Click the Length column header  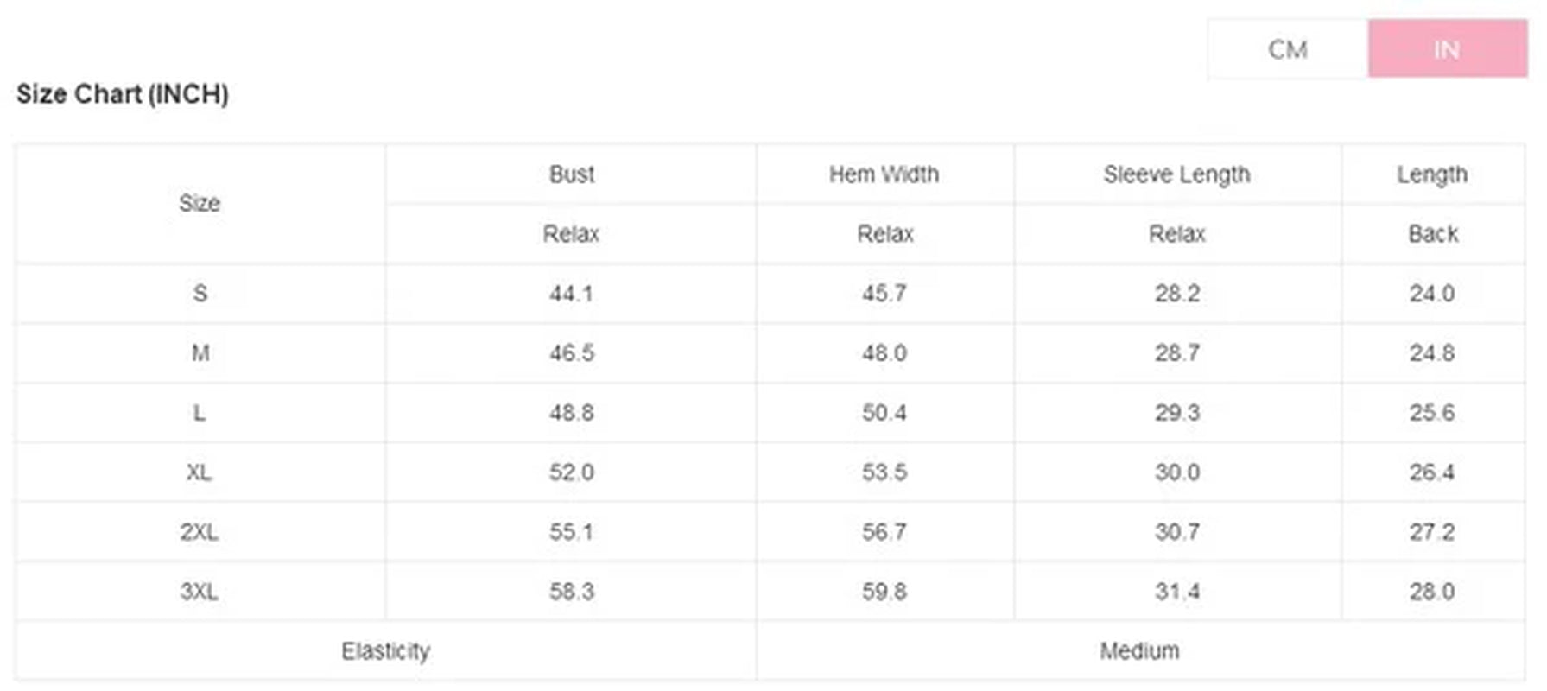(x=1432, y=174)
